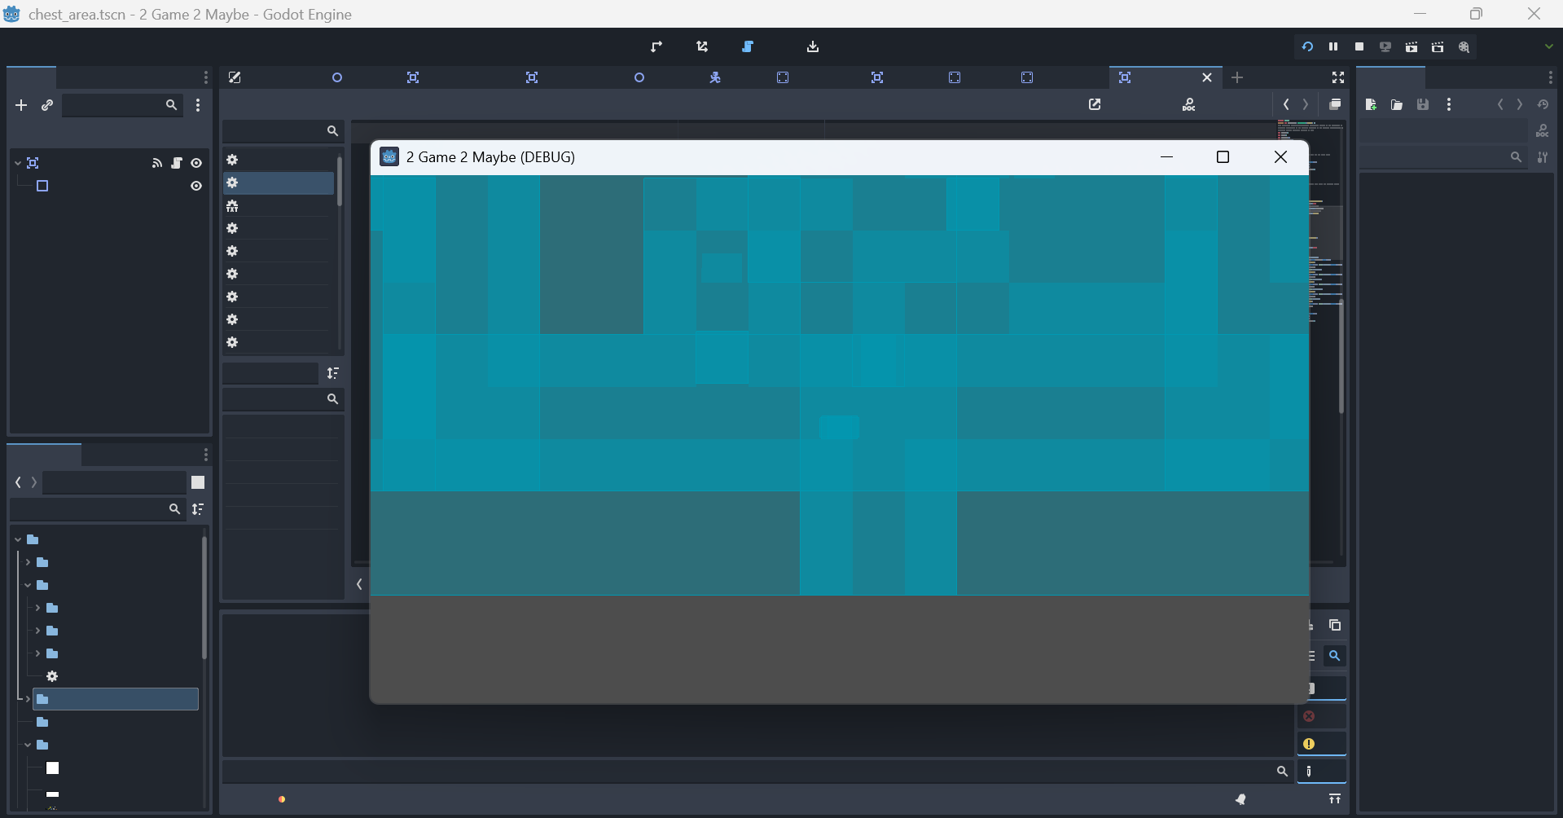The height and width of the screenshot is (818, 1563).
Task: Open the script in an external editor
Action: click(1095, 104)
